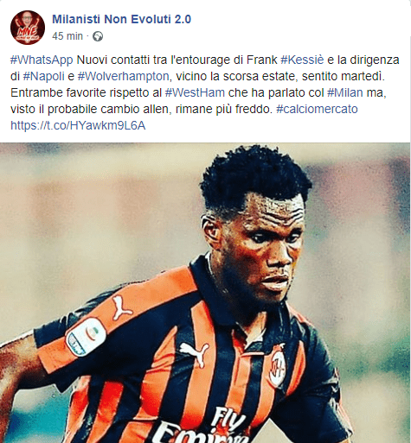
Task: Open the player photo attachment
Action: (x=205, y=293)
